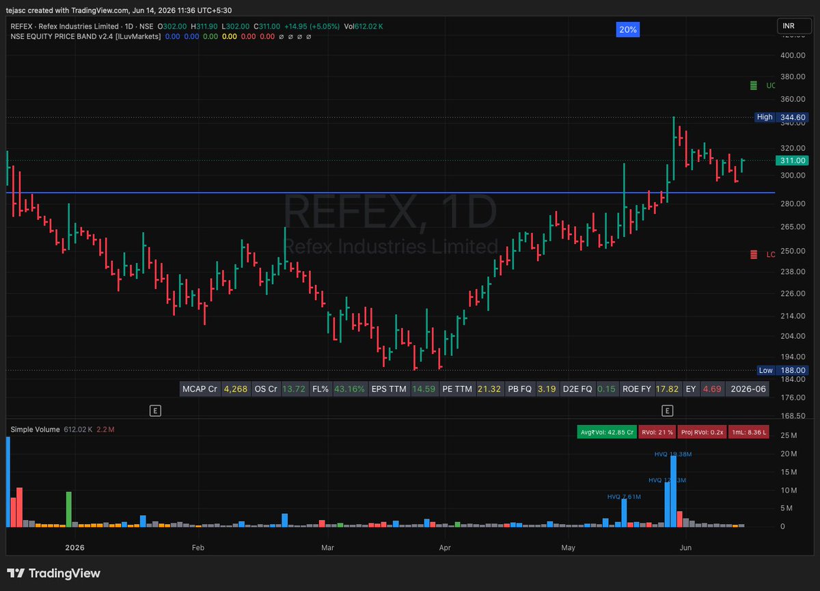
Task: Click the 21.32 PE value
Action: 490,389
